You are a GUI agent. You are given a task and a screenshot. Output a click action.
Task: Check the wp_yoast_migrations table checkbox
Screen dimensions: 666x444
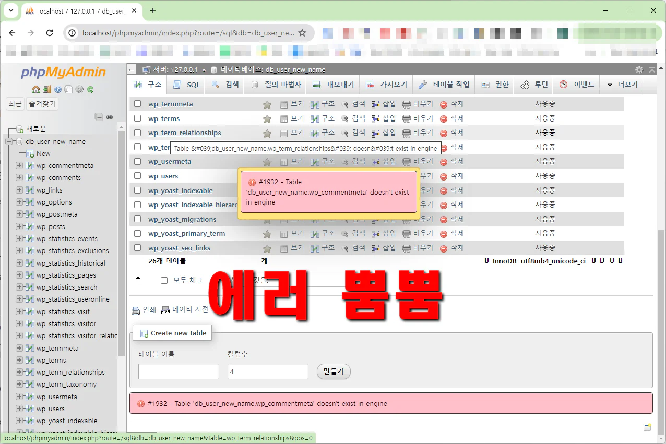[x=138, y=219]
